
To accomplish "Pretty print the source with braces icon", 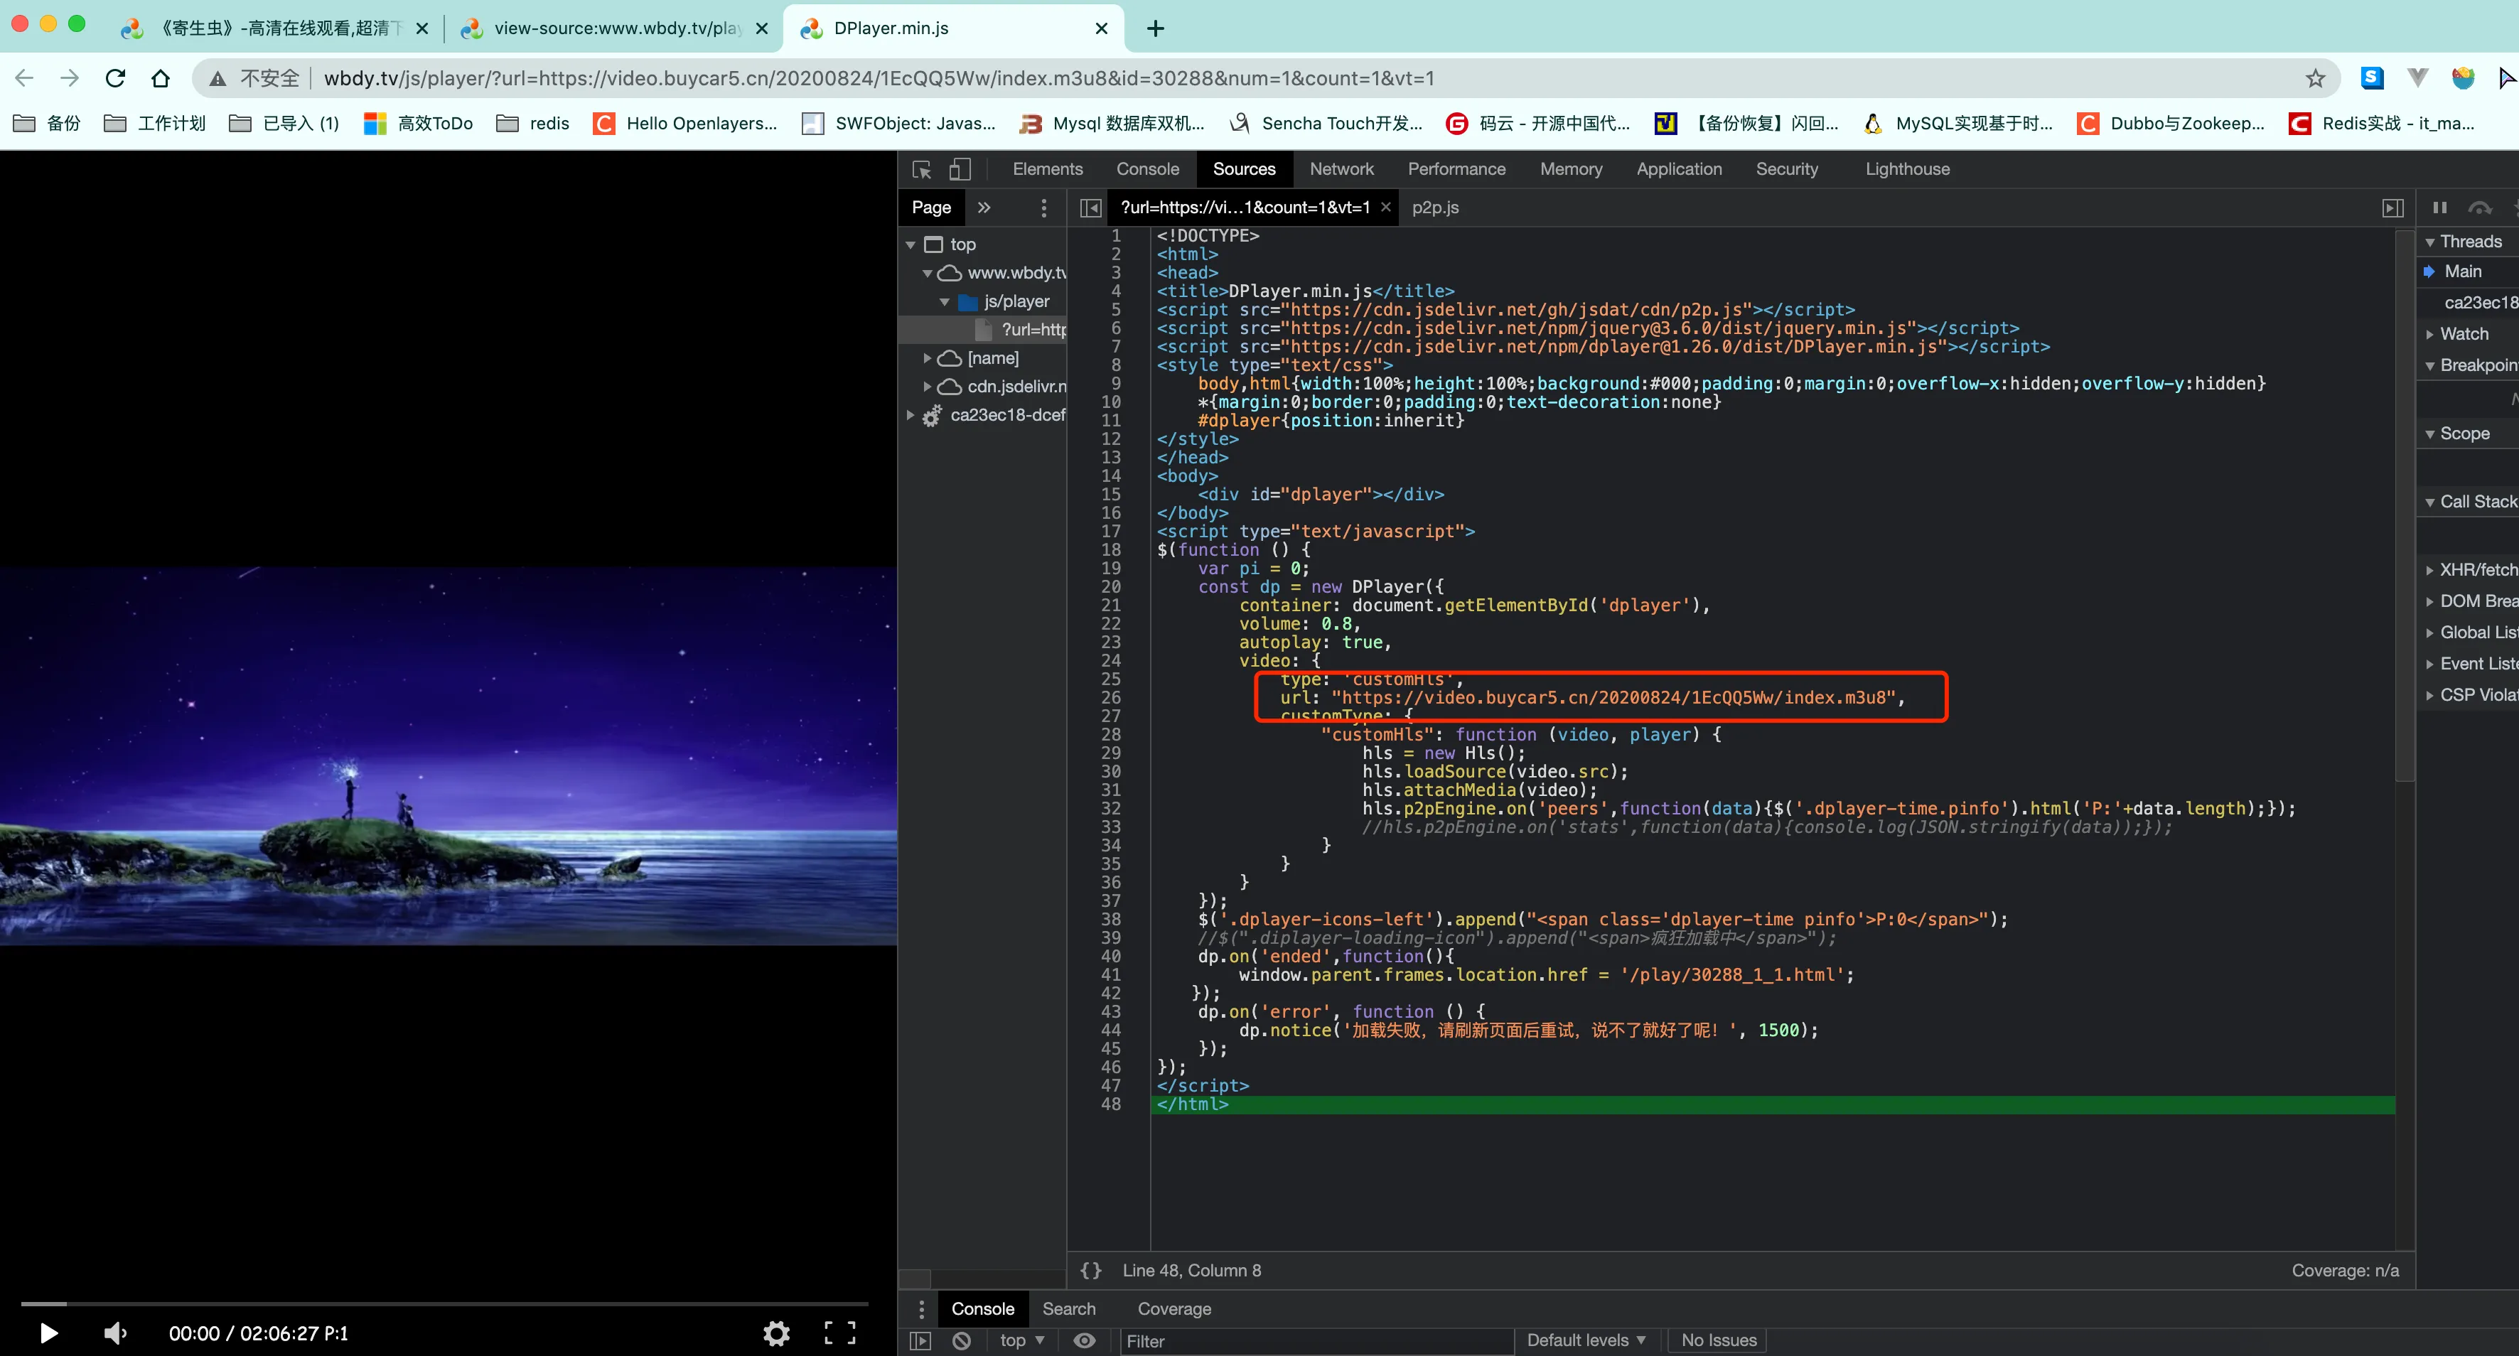I will (1090, 1270).
